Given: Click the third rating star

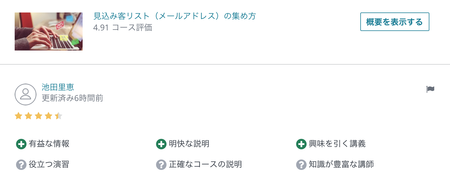Looking at the screenshot, I should click(x=39, y=116).
